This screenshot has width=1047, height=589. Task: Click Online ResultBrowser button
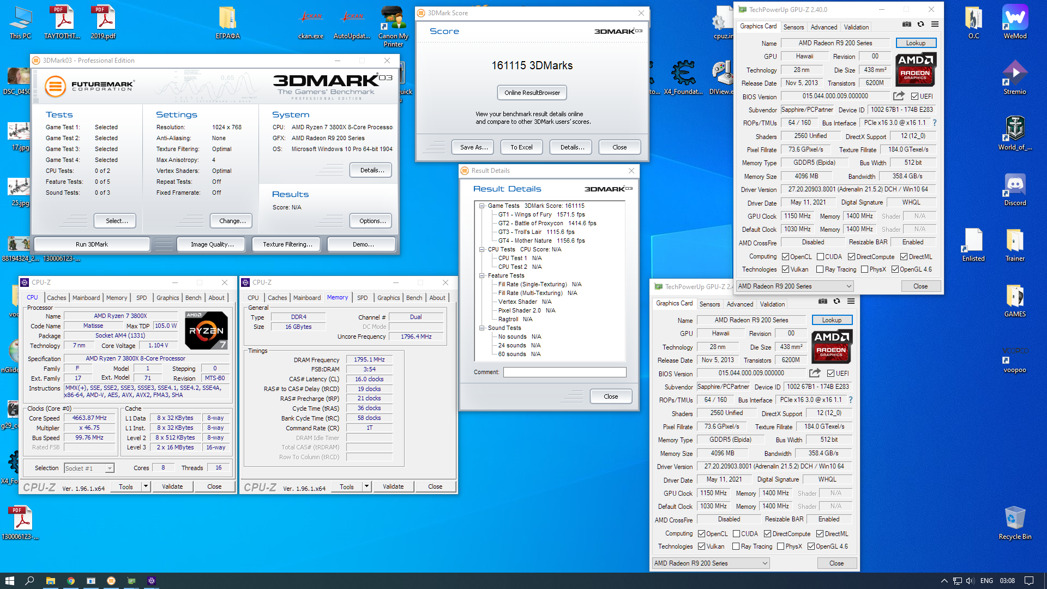tap(532, 93)
